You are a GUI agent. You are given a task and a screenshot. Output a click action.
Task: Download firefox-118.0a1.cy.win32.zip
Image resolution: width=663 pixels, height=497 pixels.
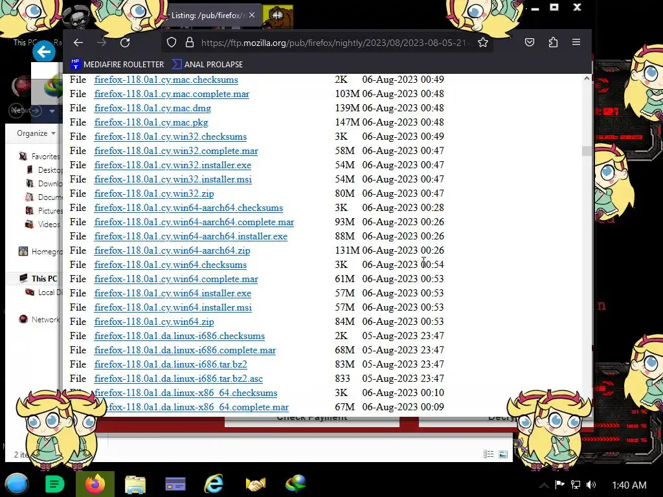[x=154, y=193]
